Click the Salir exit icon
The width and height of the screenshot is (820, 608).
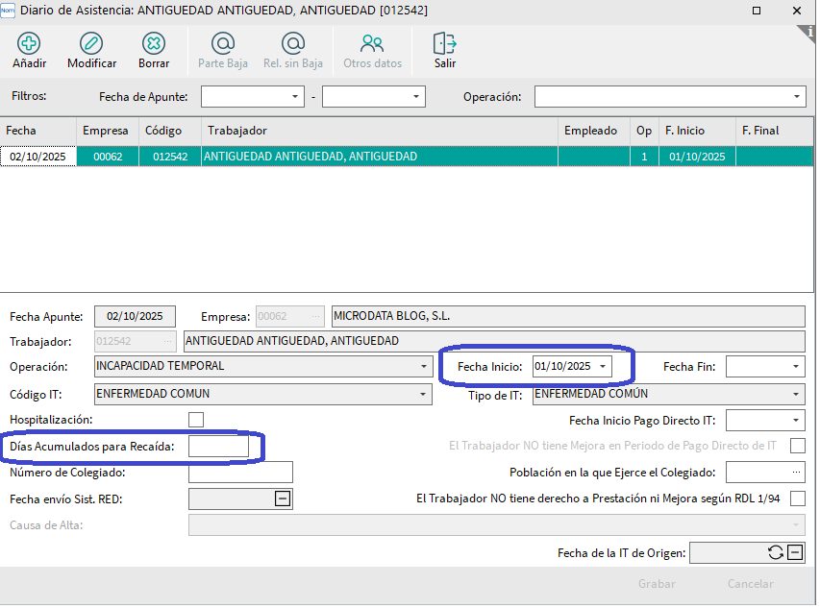(444, 44)
